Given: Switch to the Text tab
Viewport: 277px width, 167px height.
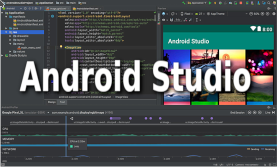Looking at the screenshot, I should [x=62, y=102].
